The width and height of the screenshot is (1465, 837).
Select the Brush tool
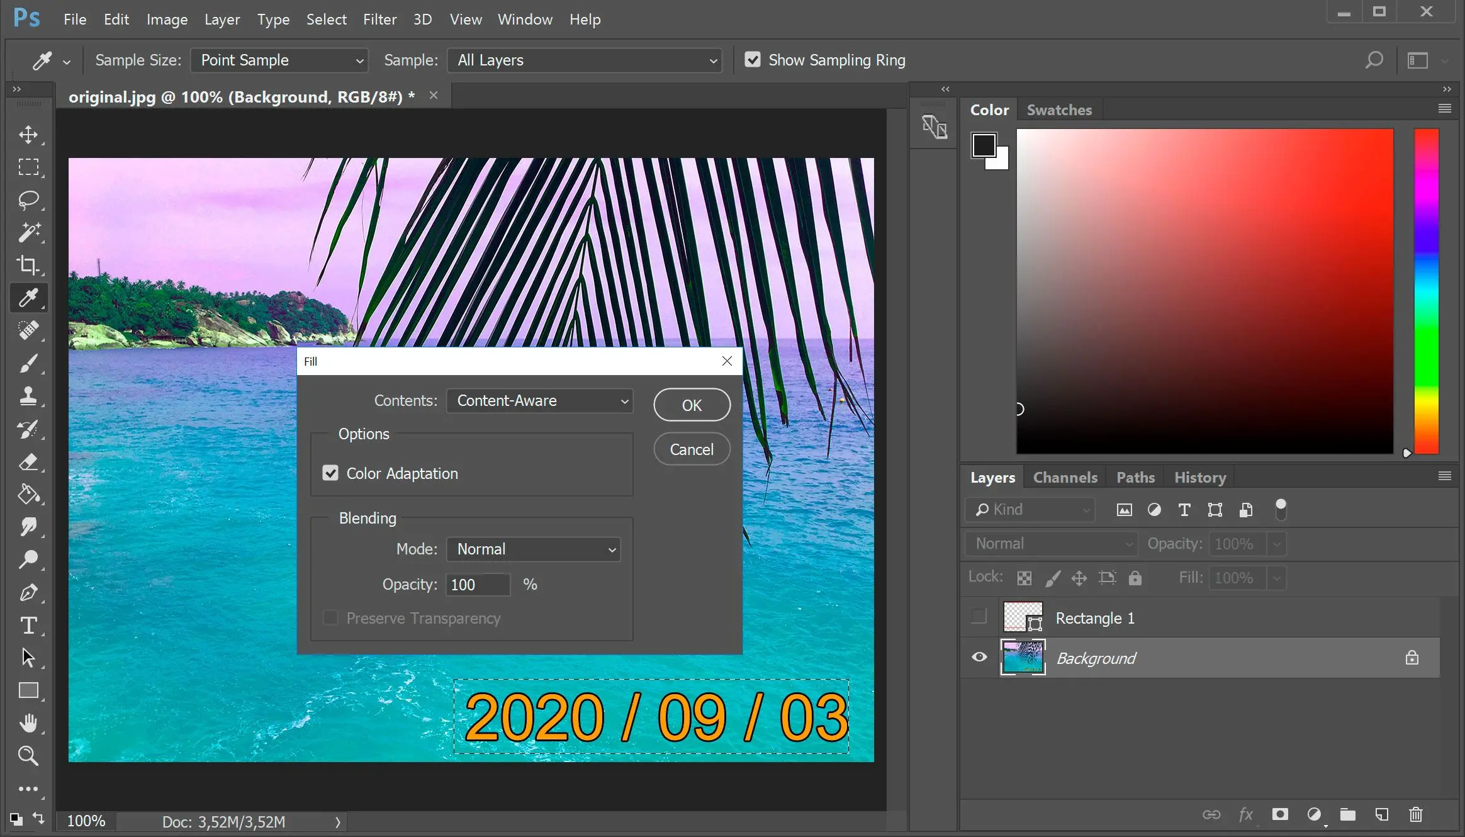28,363
